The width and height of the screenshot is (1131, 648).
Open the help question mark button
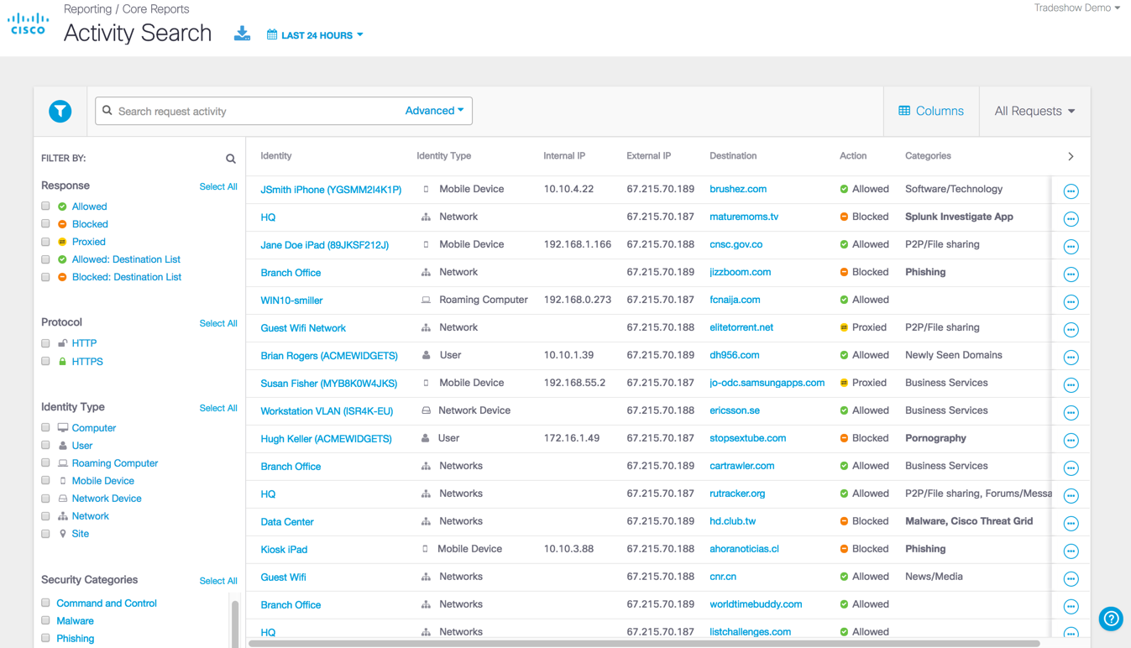coord(1110,619)
